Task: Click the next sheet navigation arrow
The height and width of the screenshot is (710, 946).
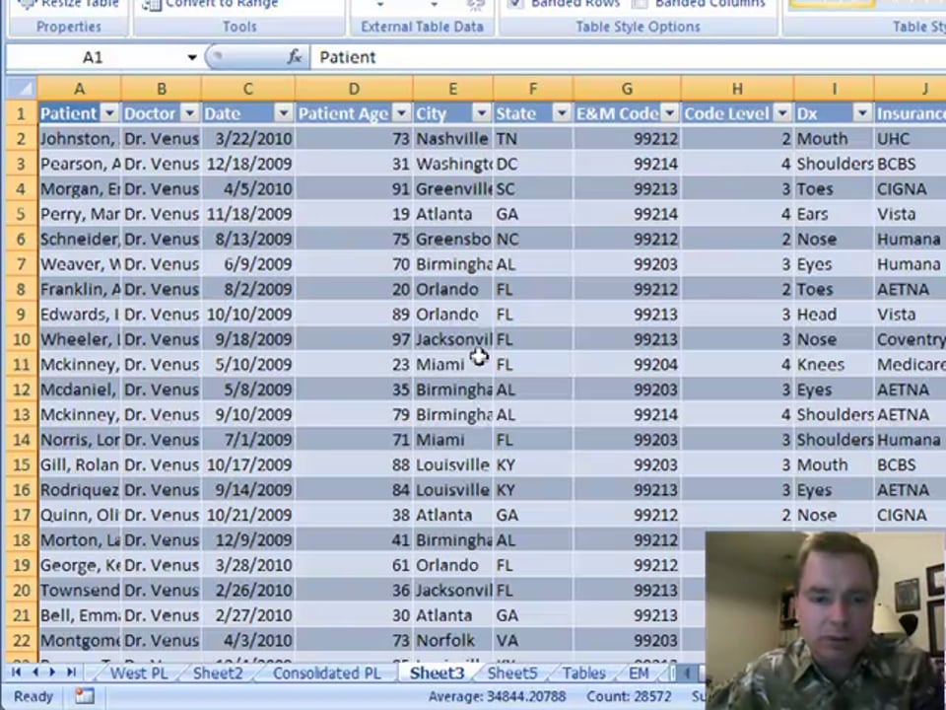Action: coord(52,673)
